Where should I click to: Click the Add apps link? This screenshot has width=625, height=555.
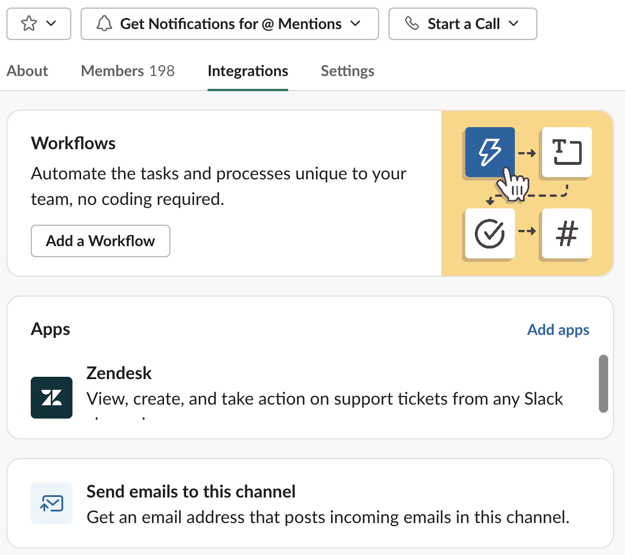558,330
